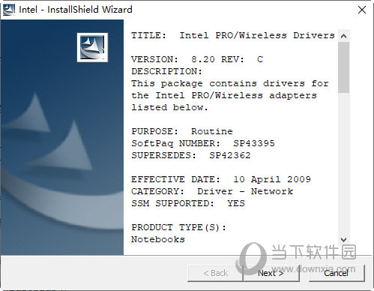
Task: Click the "PRODUCT TYPE(S):" label
Action: pyautogui.click(x=178, y=227)
